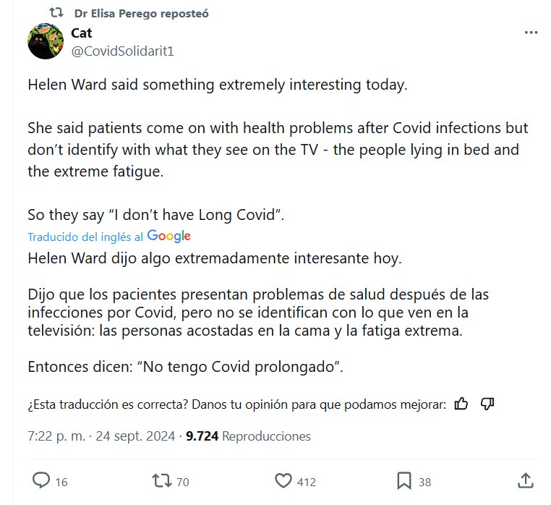Click Cat's black cat profile avatar

click(46, 41)
